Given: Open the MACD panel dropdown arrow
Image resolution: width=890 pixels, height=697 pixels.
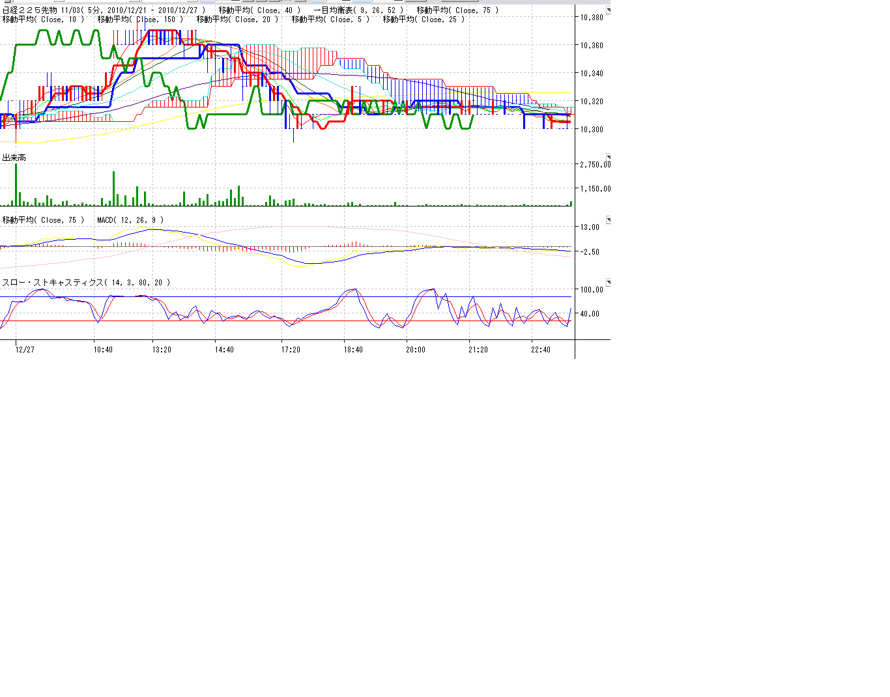Looking at the screenshot, I should pos(608,220).
